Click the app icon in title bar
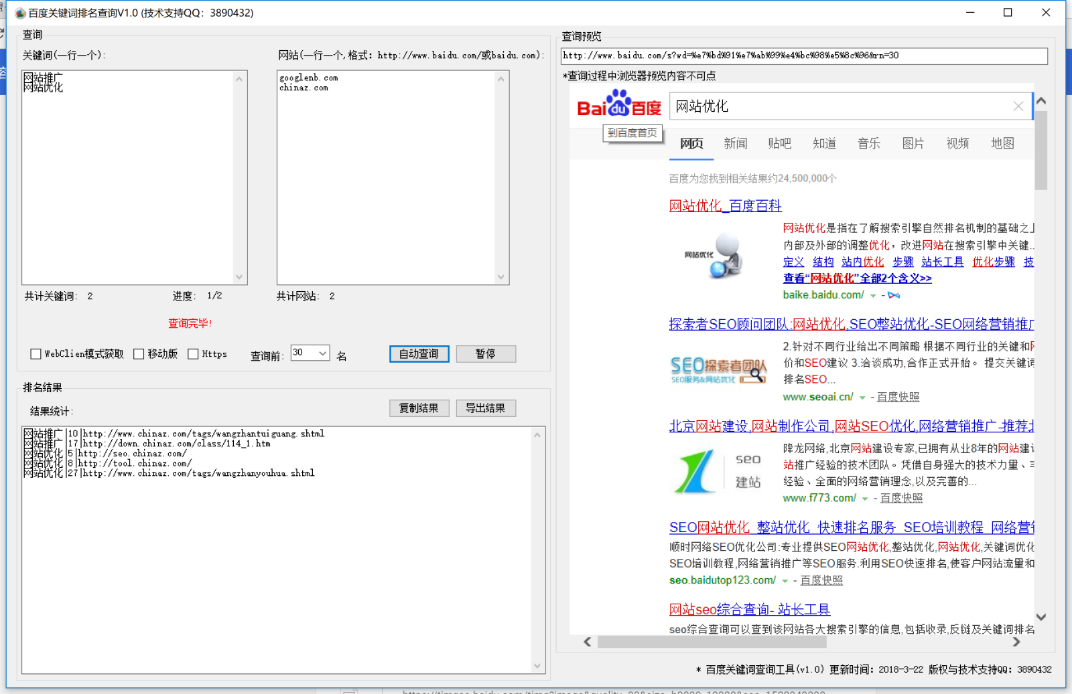This screenshot has width=1072, height=694. pos(20,13)
